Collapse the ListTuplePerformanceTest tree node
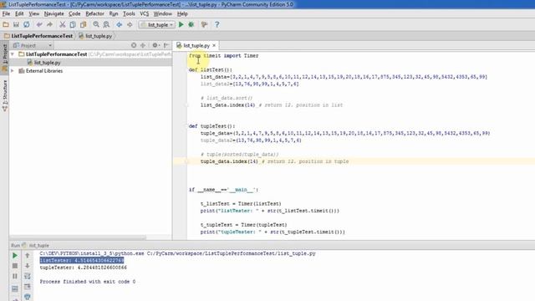The width and height of the screenshot is (535, 301). (13, 54)
